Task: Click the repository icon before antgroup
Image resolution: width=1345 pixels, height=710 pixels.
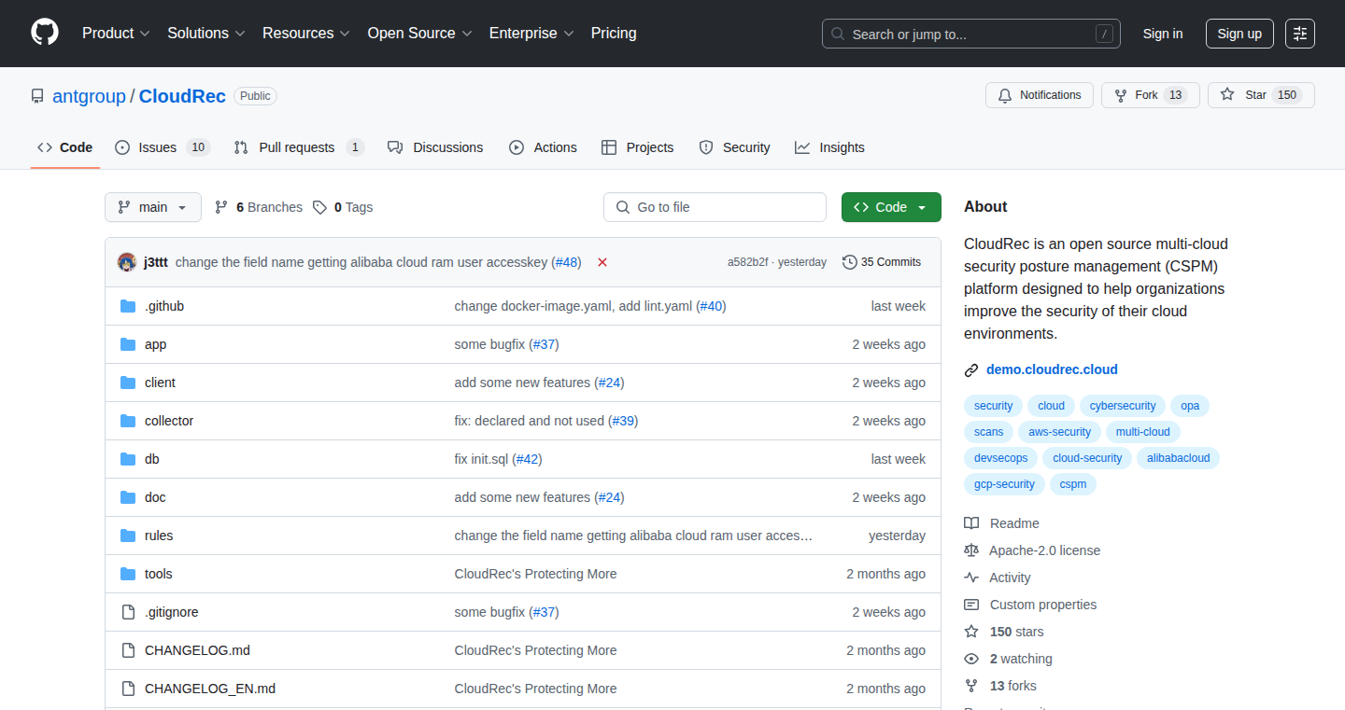Action: coord(37,96)
